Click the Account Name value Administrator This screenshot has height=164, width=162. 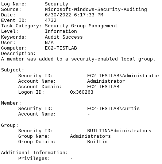pos(106,81)
